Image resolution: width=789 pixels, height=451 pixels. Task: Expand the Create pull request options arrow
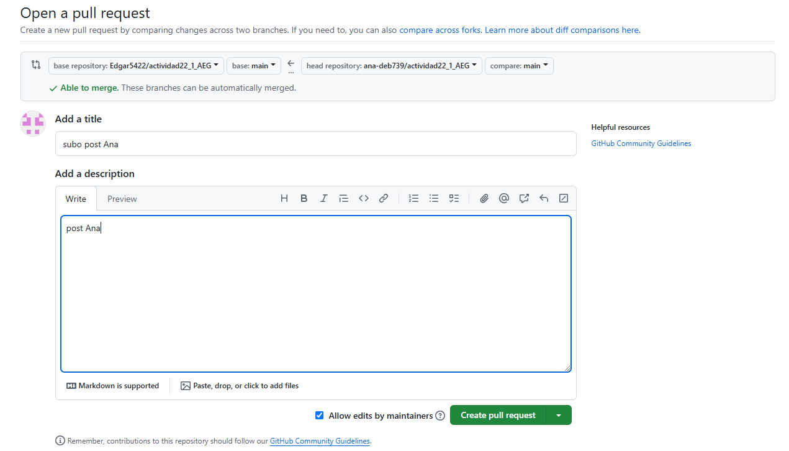point(559,416)
